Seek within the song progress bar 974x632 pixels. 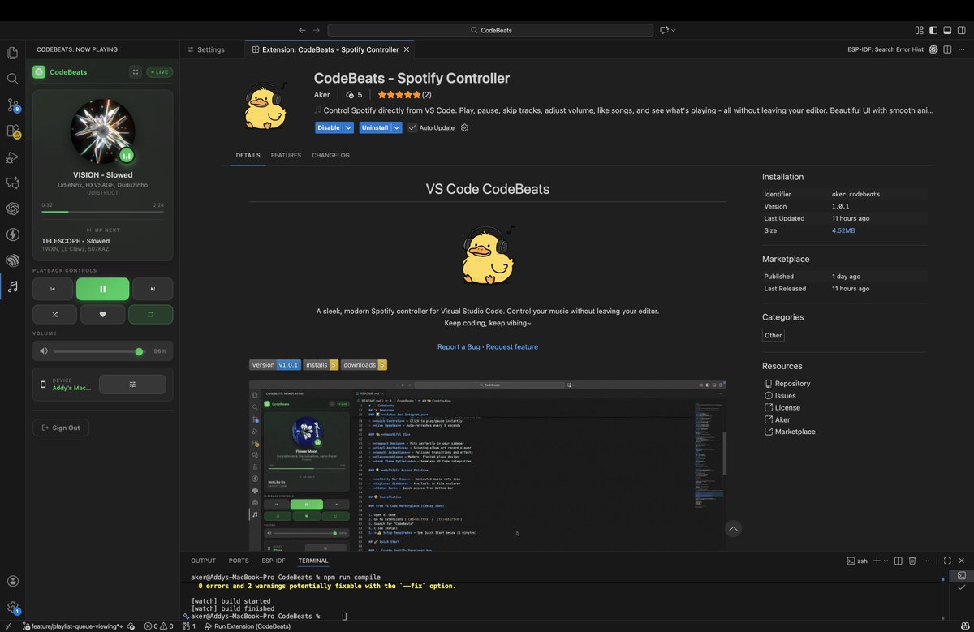102,211
